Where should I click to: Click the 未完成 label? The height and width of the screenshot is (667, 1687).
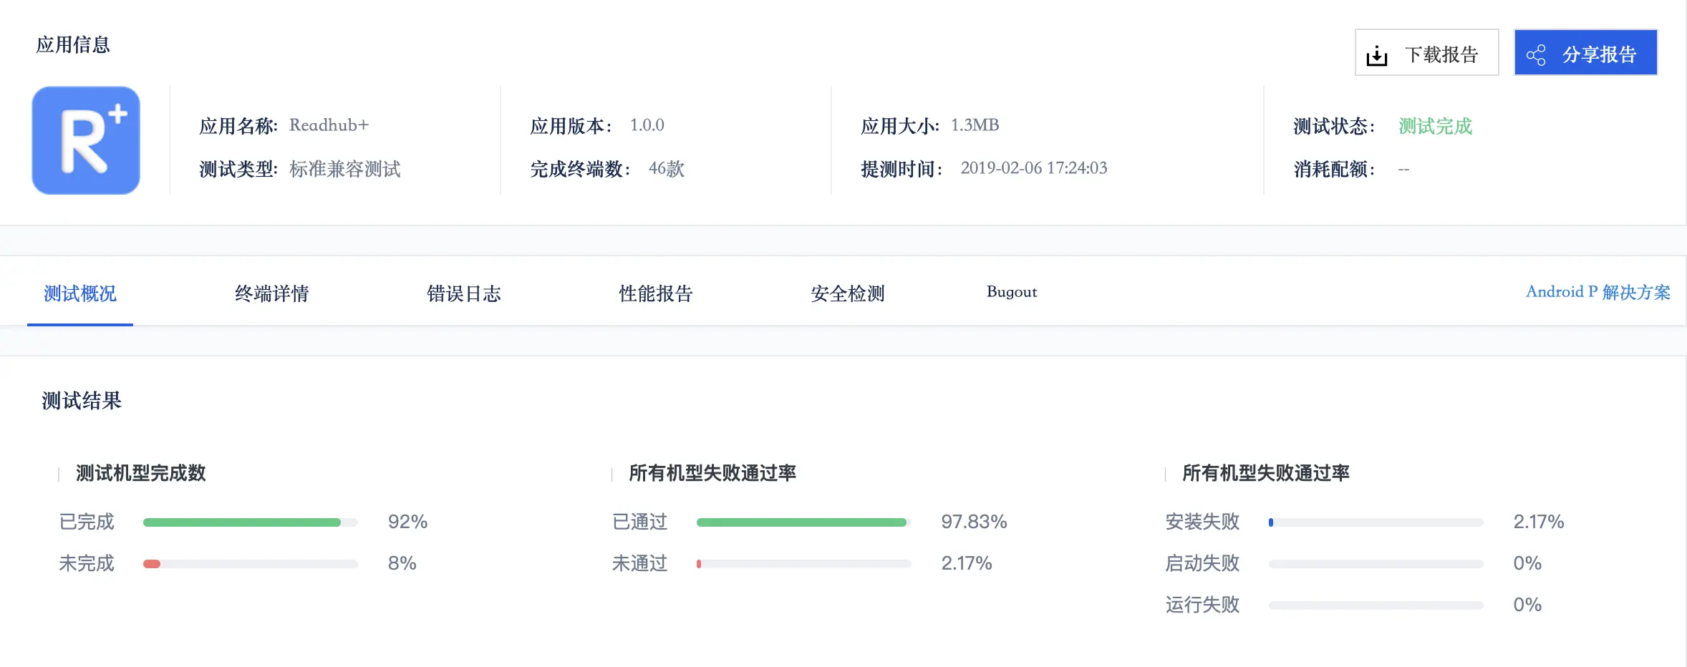(x=87, y=563)
